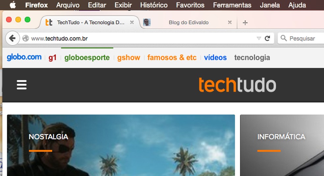Image resolution: width=324 pixels, height=176 pixels.
Task: Open the Arquivo menu
Action: point(68,5)
